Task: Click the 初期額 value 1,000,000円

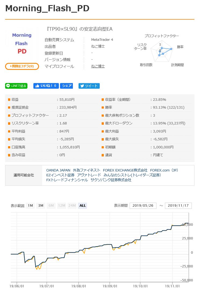Action: click(x=163, y=147)
